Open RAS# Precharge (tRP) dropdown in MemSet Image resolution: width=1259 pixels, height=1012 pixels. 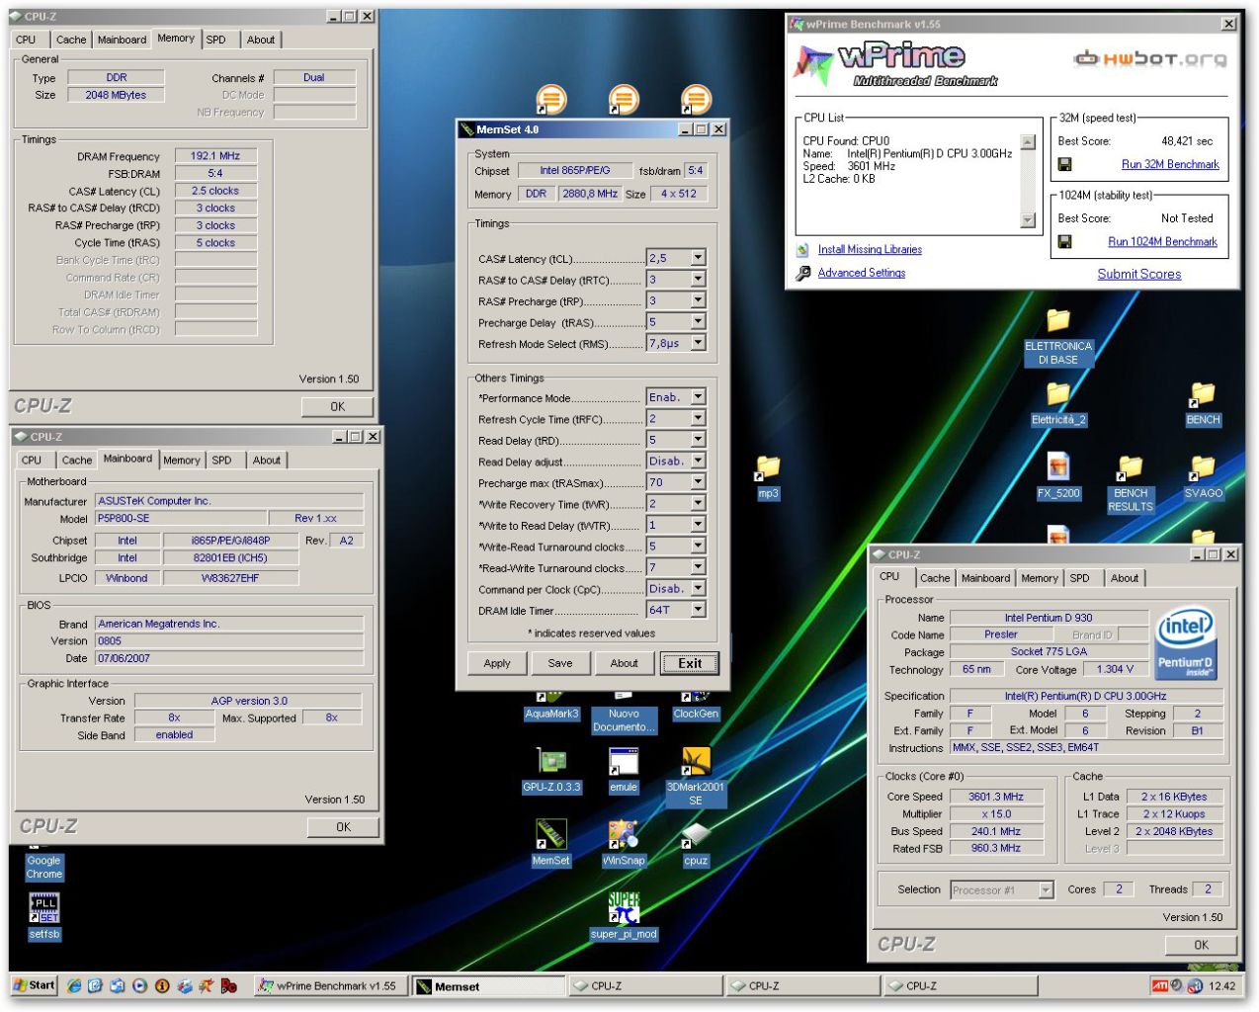[698, 300]
